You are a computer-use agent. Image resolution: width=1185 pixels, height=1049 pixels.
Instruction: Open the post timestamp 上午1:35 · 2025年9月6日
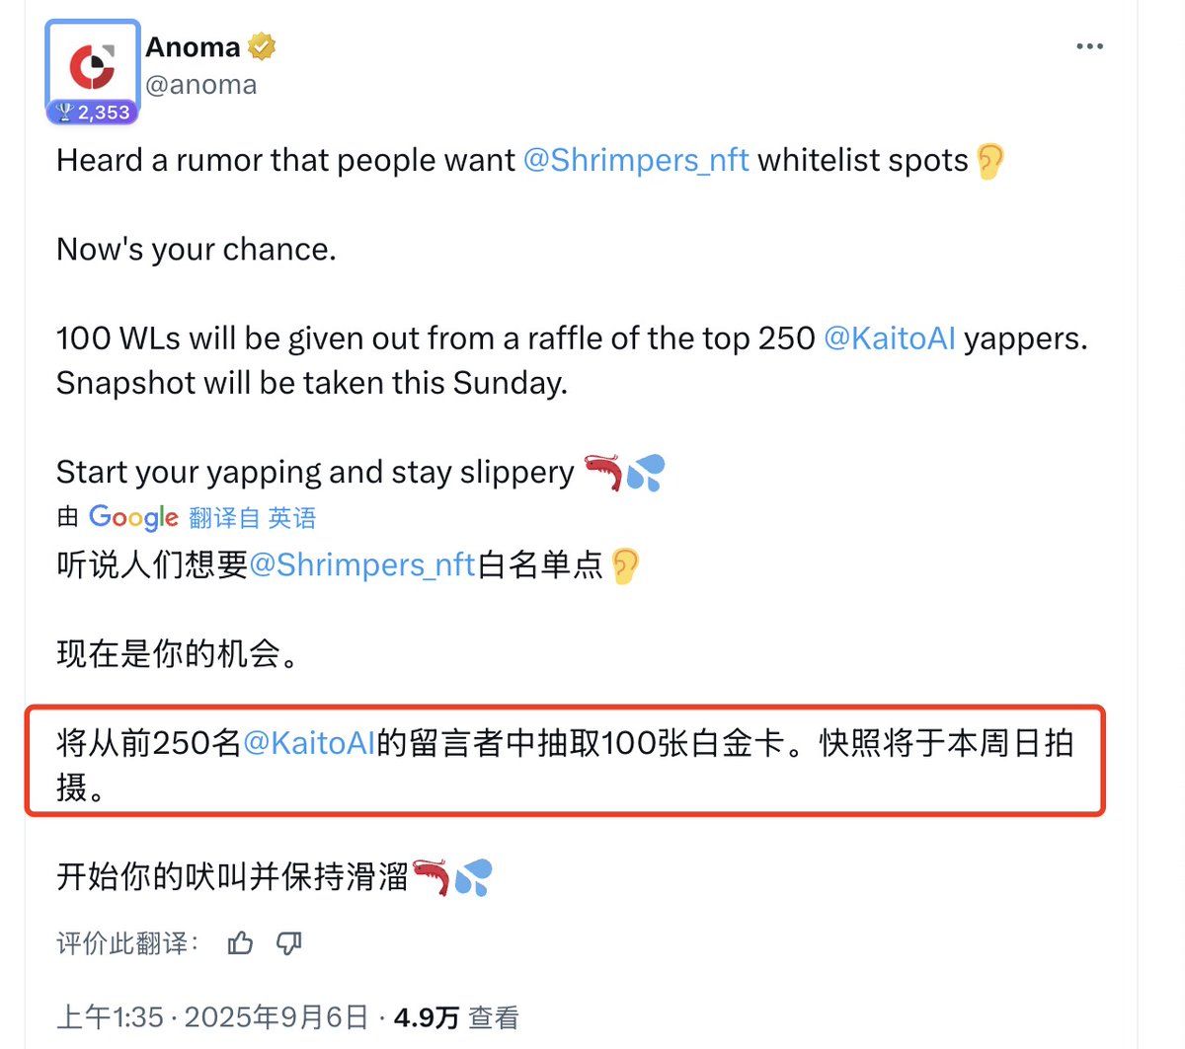pos(212,1017)
